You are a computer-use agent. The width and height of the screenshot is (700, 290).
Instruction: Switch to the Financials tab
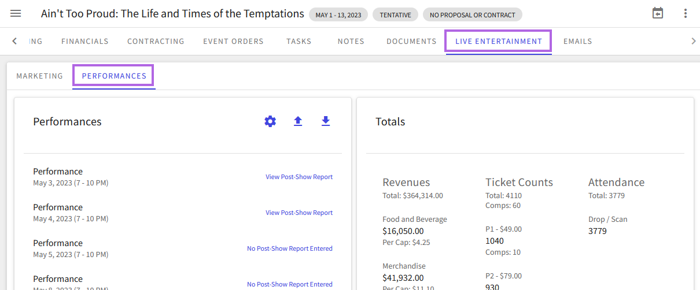[85, 42]
